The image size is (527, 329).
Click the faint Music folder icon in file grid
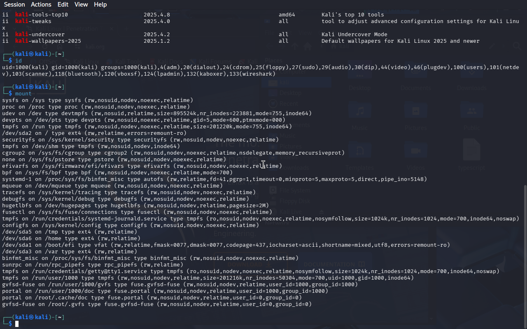click(x=359, y=111)
